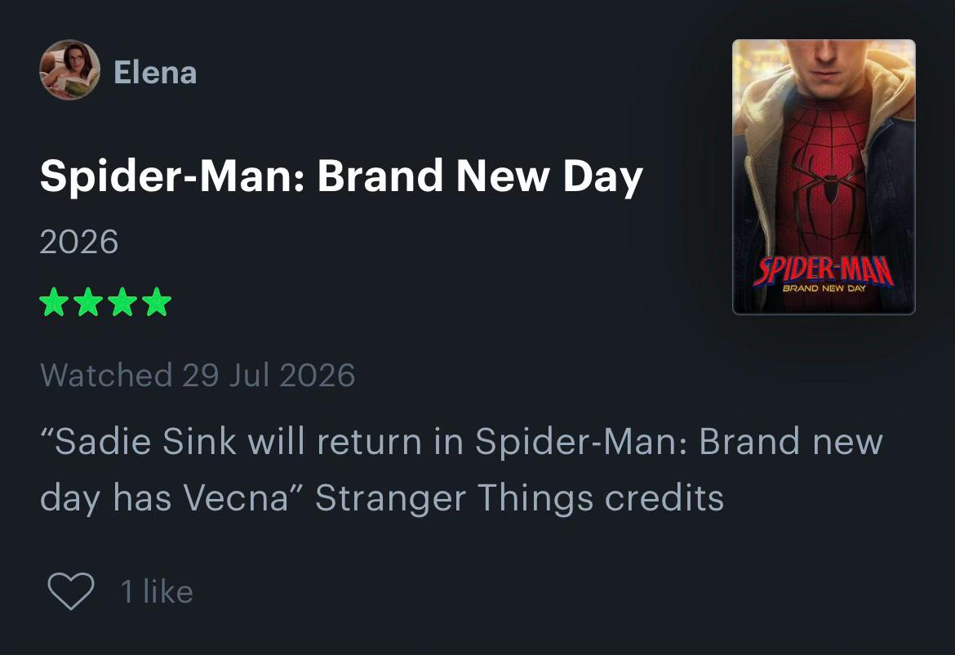This screenshot has width=955, height=655.
Task: Click Stranger Things credits text in review
Action: click(x=519, y=498)
